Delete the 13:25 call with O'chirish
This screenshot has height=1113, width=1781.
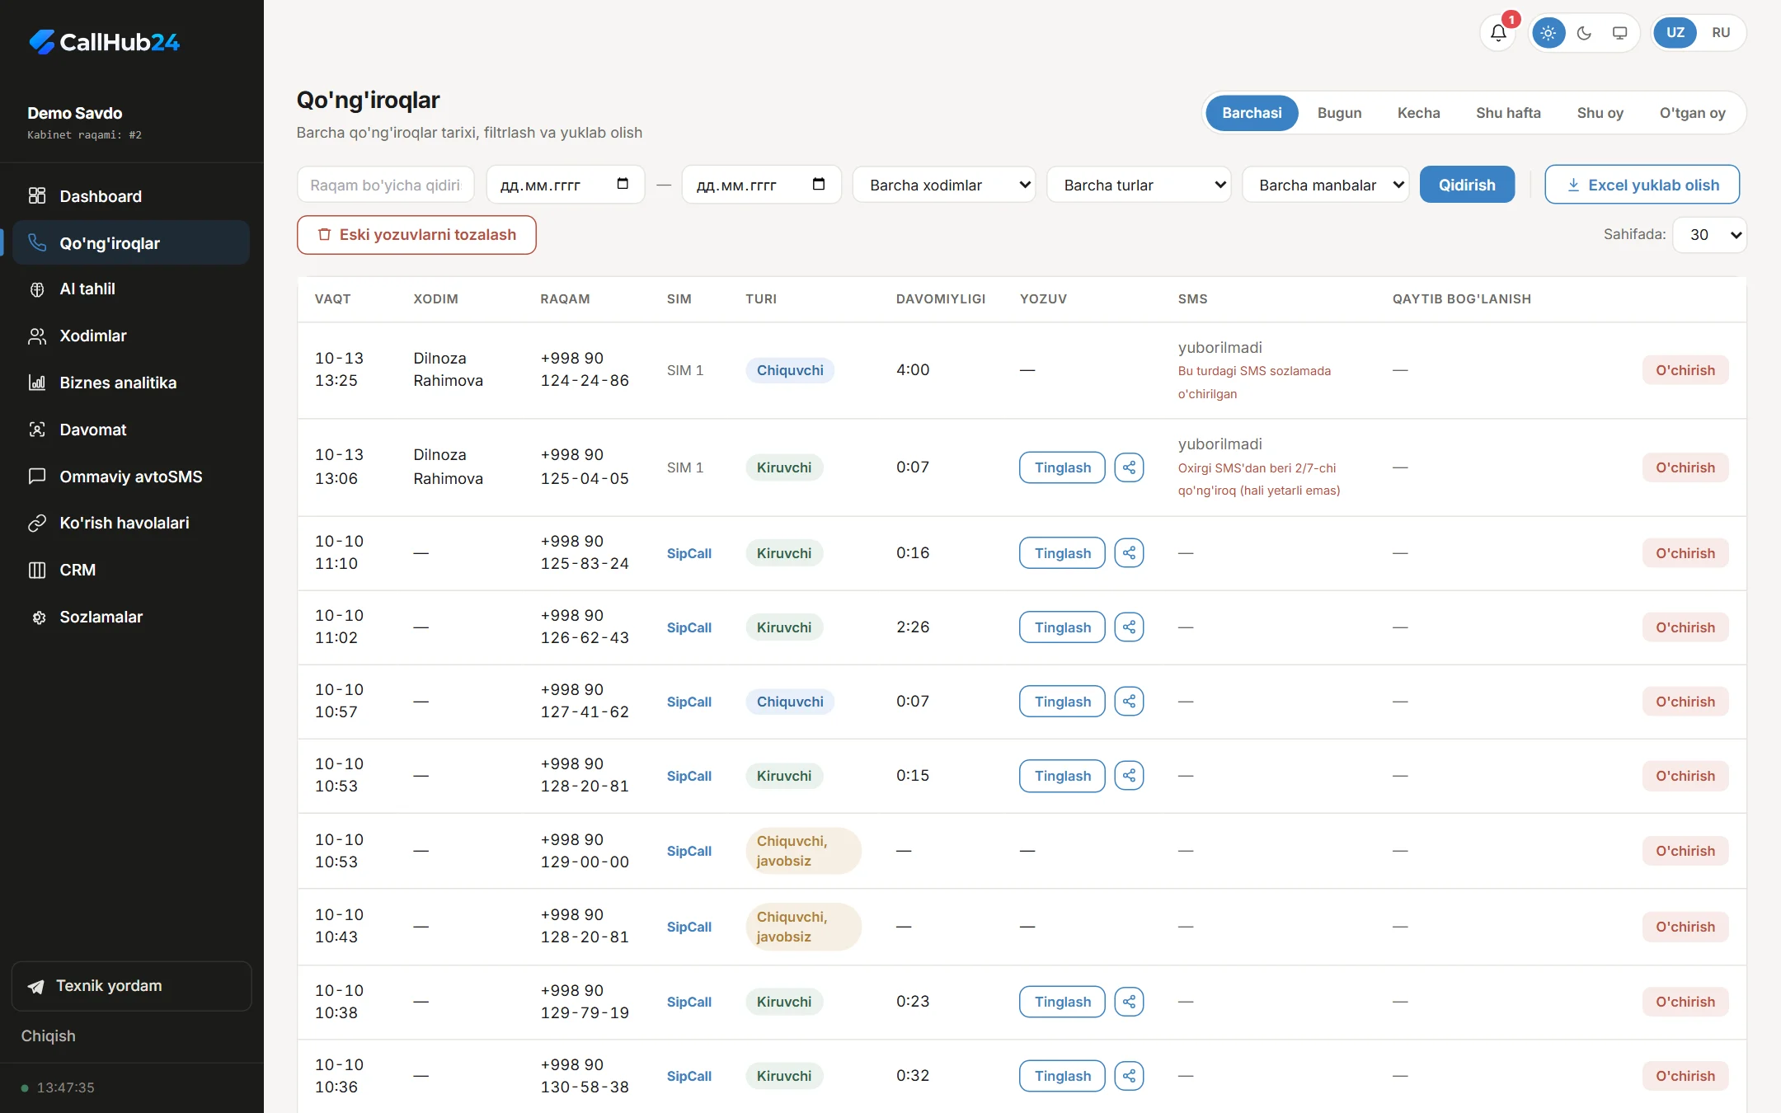point(1685,370)
